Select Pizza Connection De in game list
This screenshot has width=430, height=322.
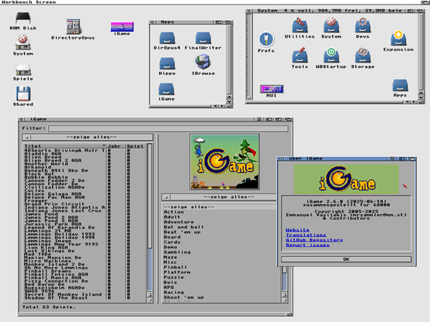tap(56, 281)
